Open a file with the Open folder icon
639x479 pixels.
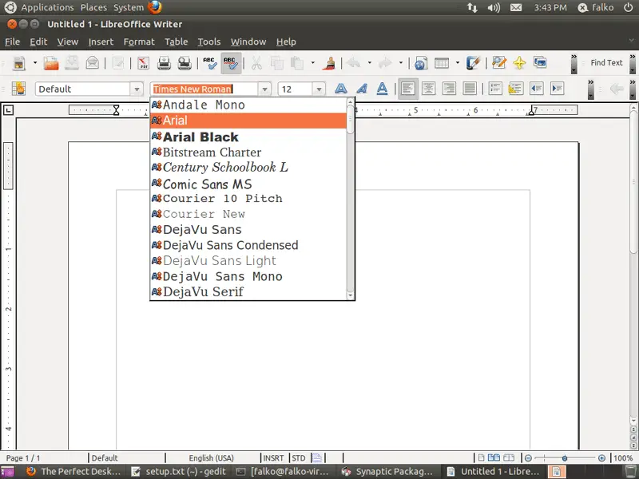point(51,63)
